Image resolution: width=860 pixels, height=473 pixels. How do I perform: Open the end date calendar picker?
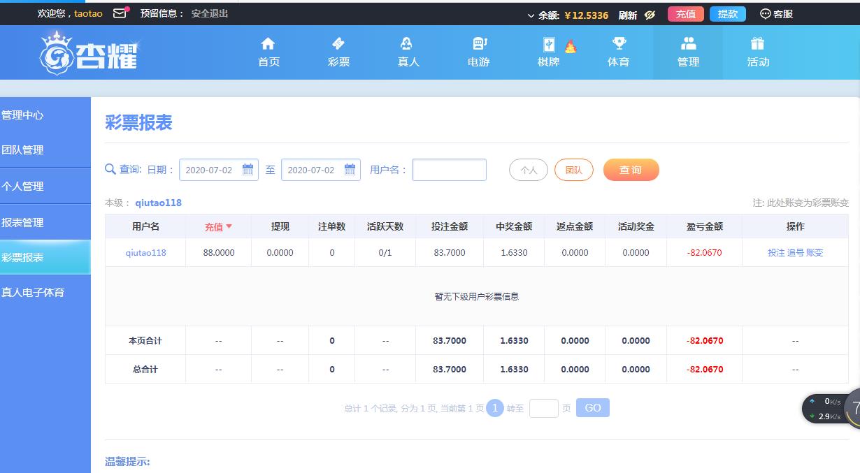pos(350,170)
